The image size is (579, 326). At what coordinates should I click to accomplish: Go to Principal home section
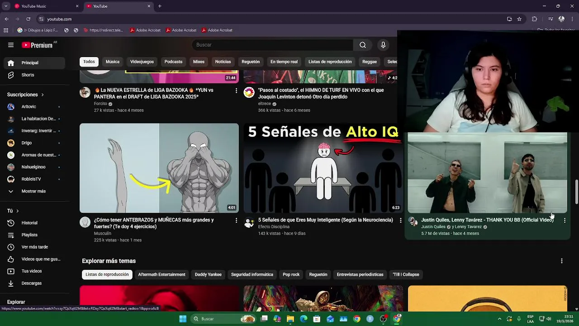(34, 63)
